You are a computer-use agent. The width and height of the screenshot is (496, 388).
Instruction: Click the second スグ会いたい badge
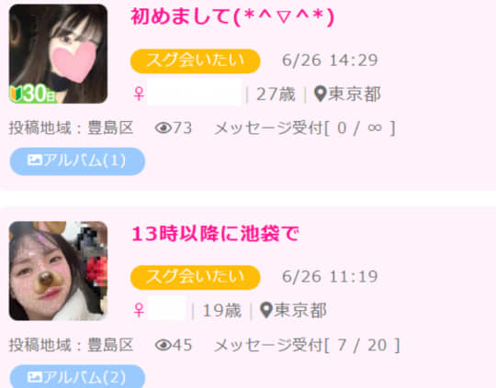tap(195, 277)
